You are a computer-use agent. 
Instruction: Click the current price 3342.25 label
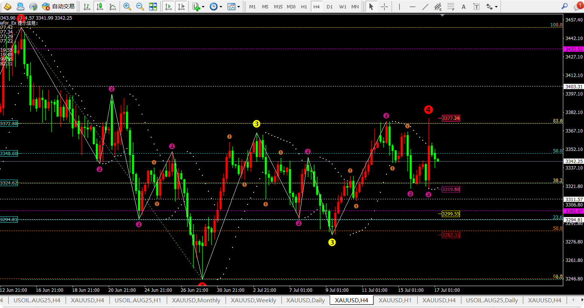tap(574, 162)
